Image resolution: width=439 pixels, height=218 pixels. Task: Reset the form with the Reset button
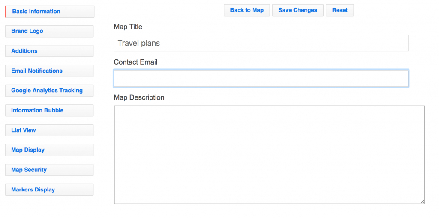(340, 10)
